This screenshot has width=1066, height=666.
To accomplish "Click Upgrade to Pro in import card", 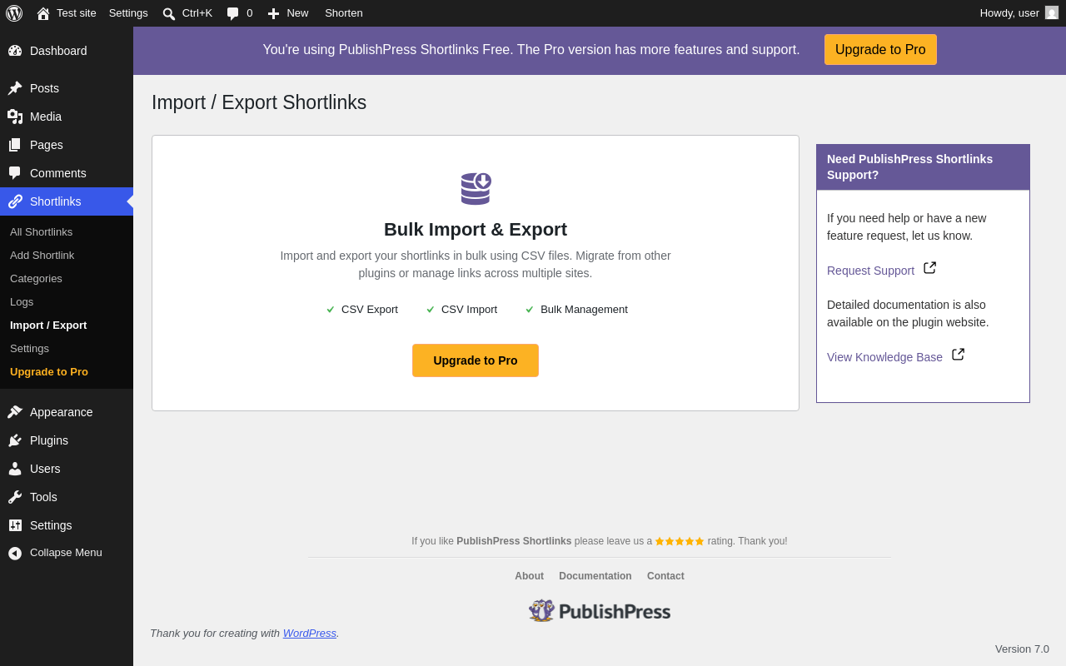I will pos(476,360).
